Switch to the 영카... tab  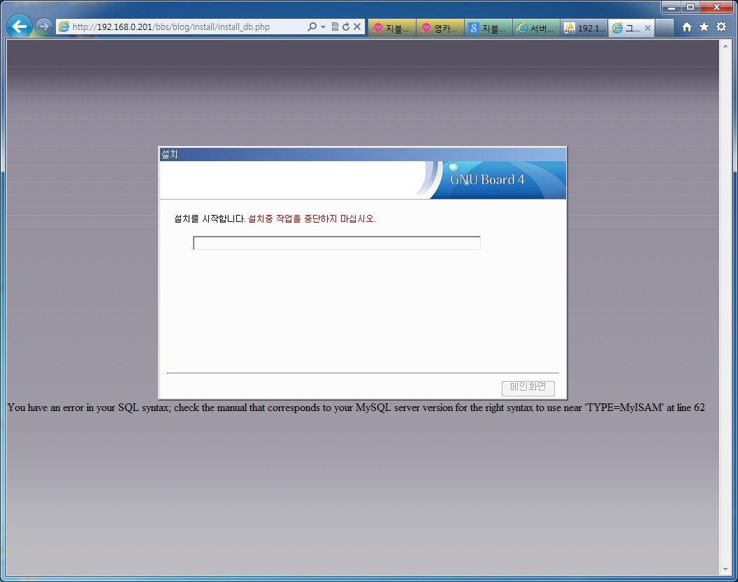coord(440,28)
